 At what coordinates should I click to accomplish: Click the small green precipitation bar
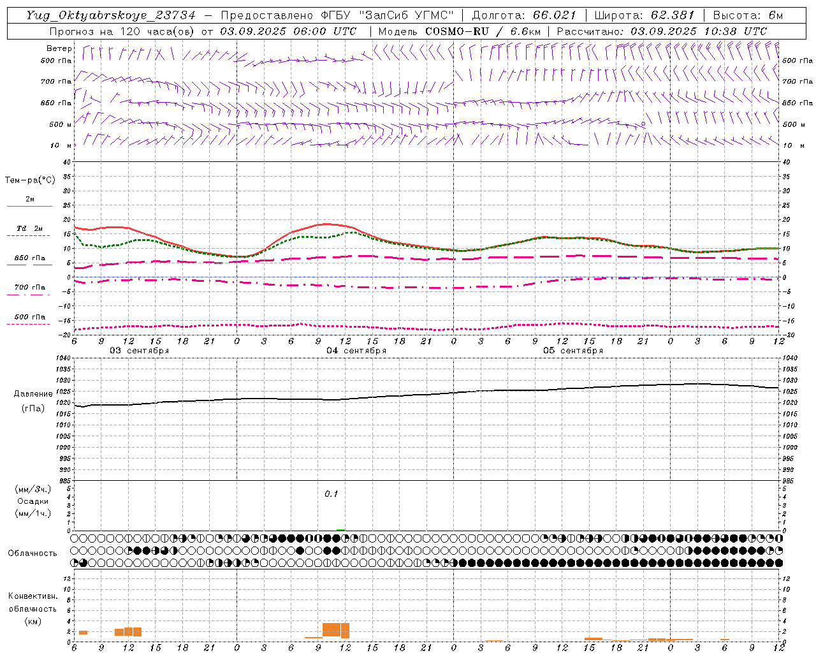click(341, 529)
